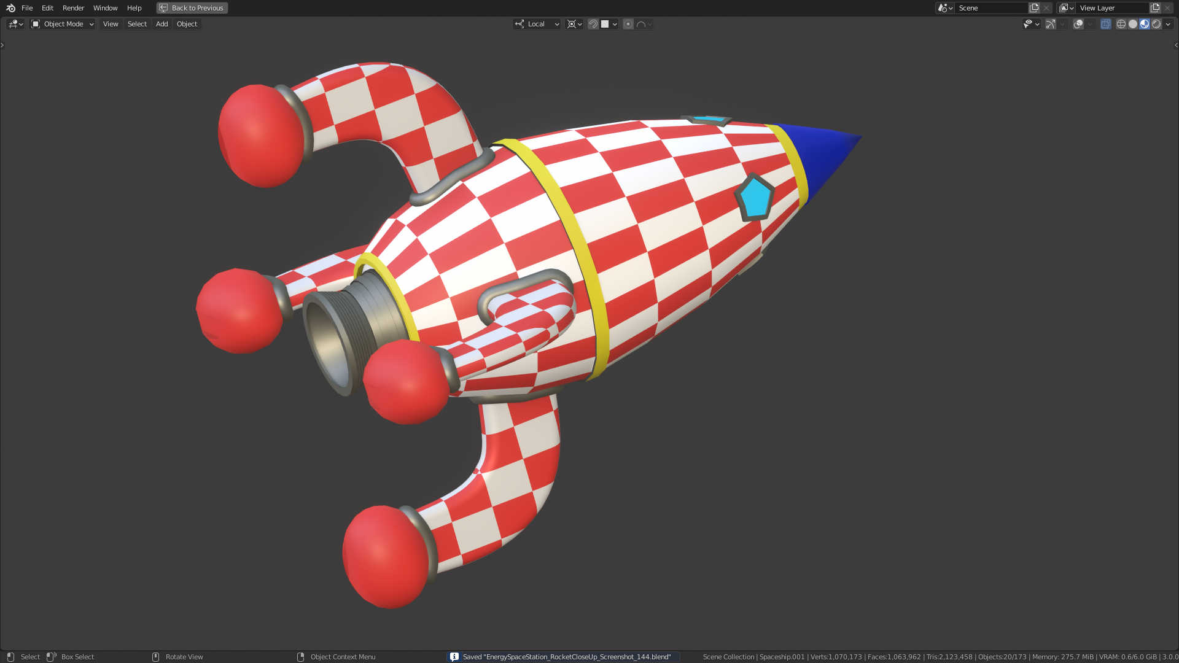
Task: Open the Render menu
Action: coord(73,8)
